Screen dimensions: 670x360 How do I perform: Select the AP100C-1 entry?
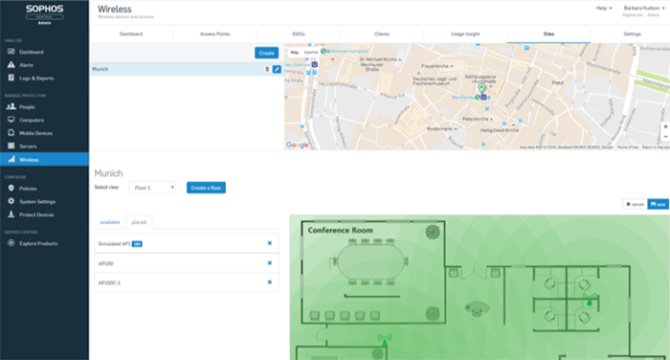point(187,282)
